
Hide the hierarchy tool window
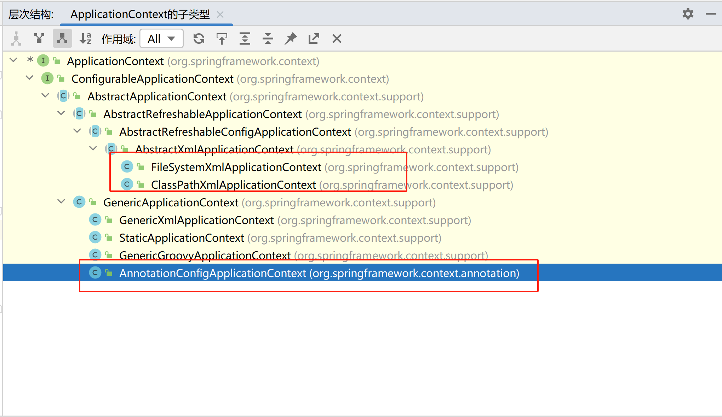point(711,14)
